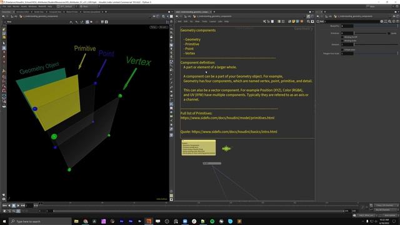Viewport: 400px width, 225px height.
Task: Open File Explorer from taskbar
Action: click(76, 221)
